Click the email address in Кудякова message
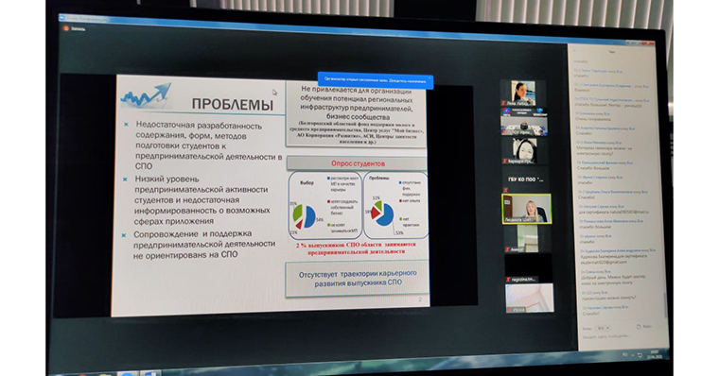719x376 pixels. [604, 262]
